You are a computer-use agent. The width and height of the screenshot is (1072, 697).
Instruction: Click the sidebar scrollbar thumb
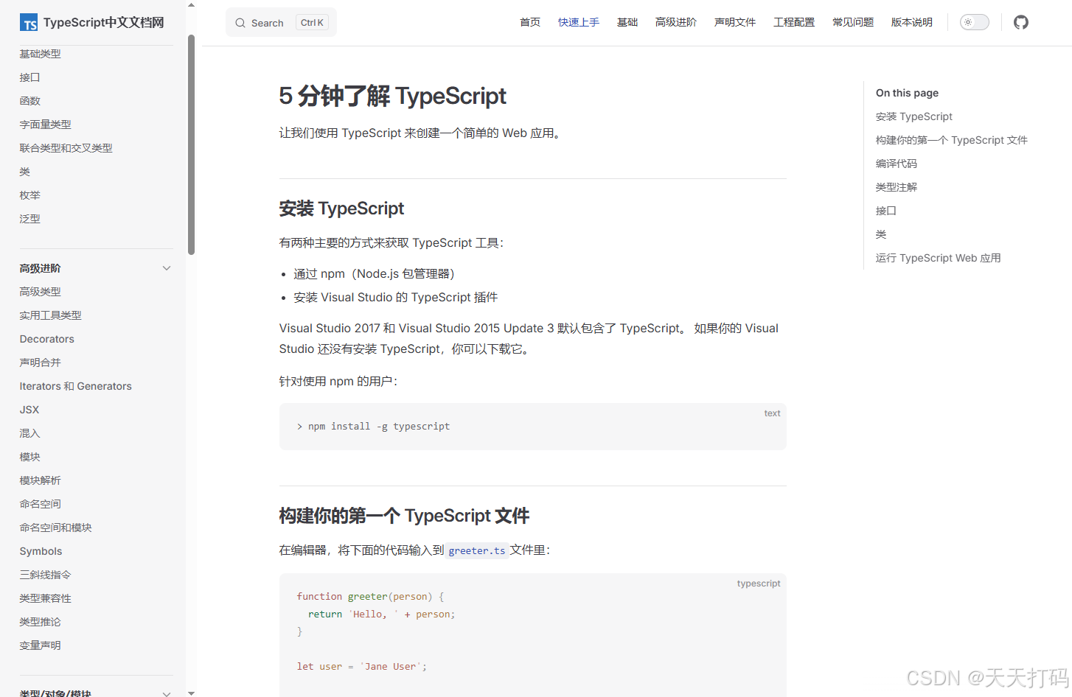[x=192, y=144]
